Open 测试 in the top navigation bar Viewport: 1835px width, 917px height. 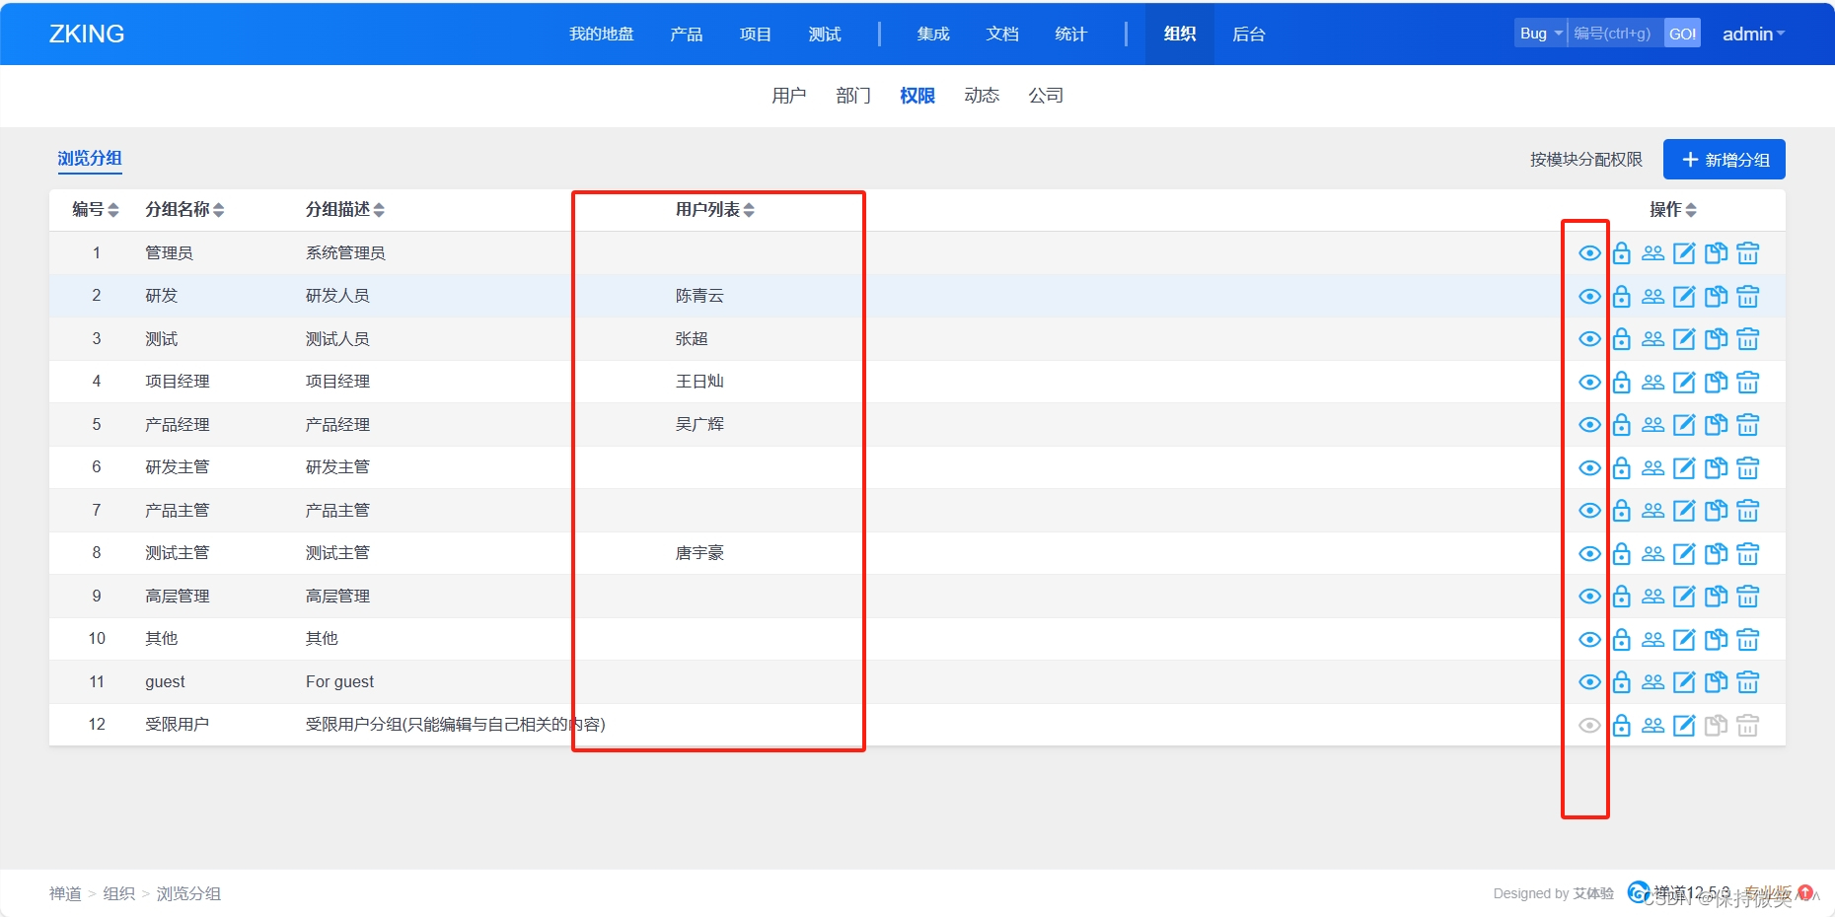825,35
